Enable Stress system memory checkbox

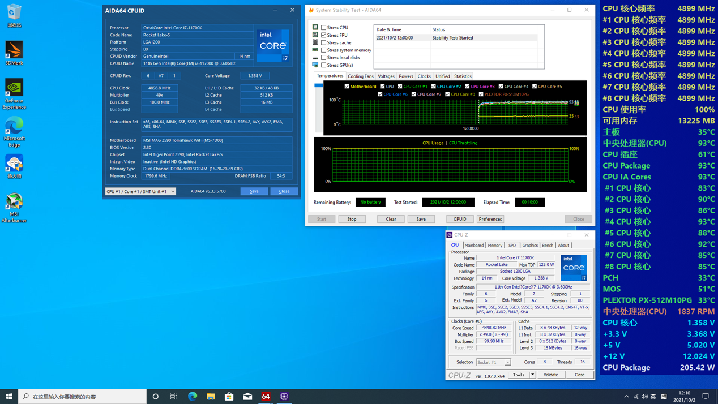[x=324, y=50]
